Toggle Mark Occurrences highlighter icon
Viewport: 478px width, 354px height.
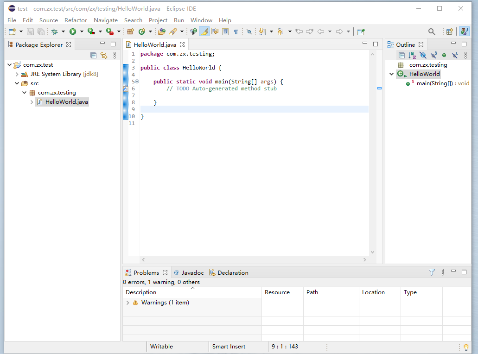pos(204,32)
